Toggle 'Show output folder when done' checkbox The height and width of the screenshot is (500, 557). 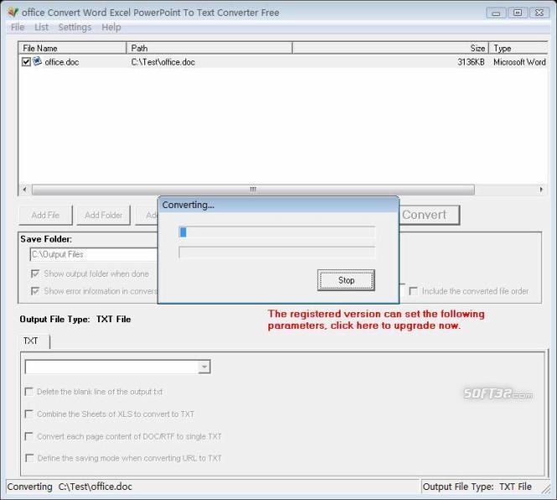click(x=35, y=273)
